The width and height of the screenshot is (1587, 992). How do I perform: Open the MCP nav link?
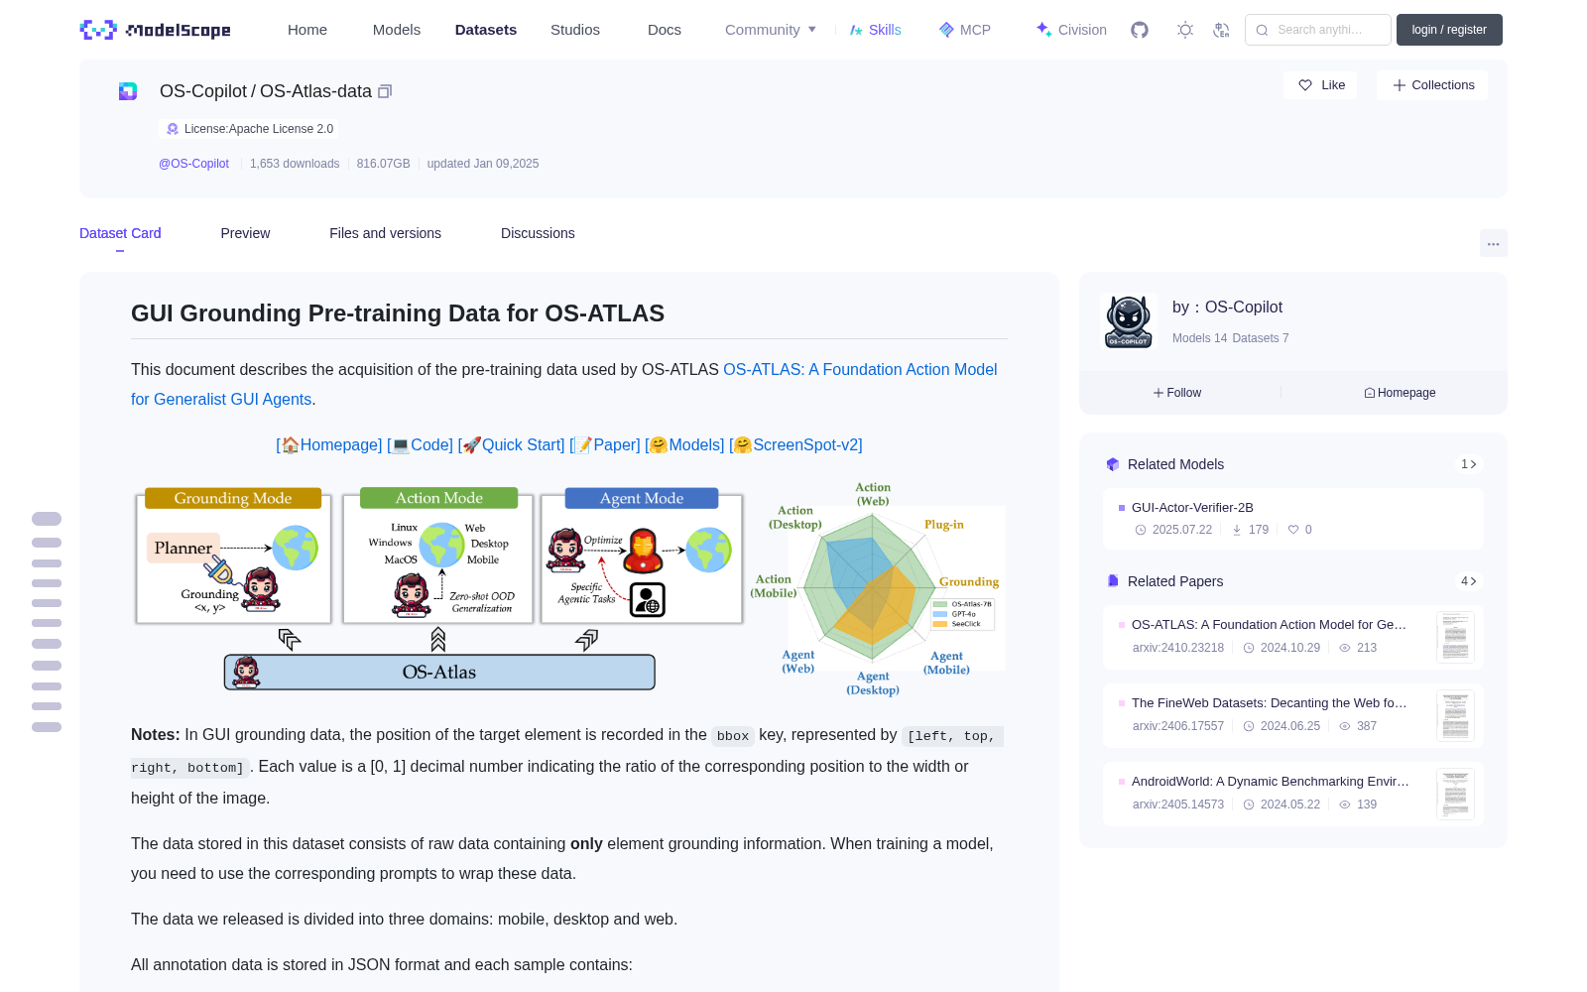pyautogui.click(x=965, y=30)
